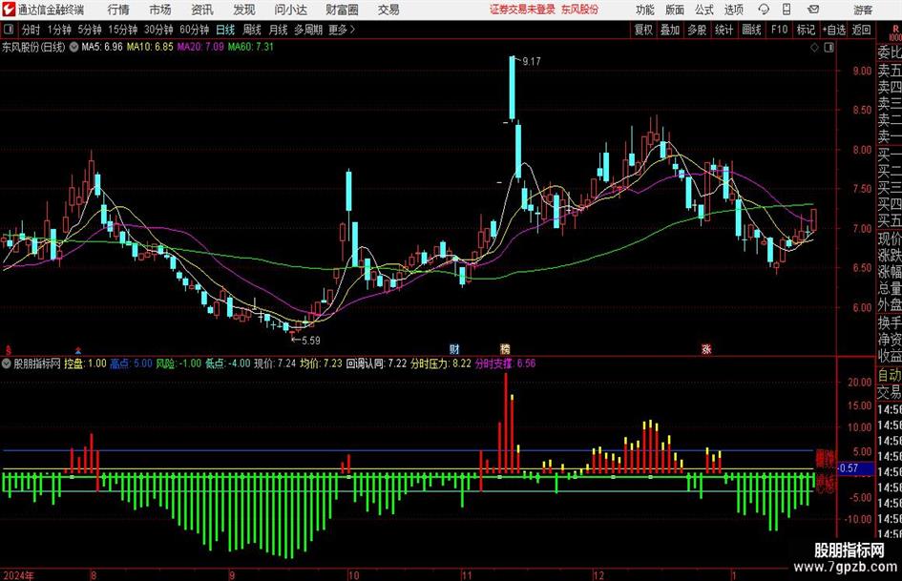Toggle the 股朋指标网 indicator panel circle
Image resolution: width=902 pixels, height=581 pixels.
[x=8, y=363]
